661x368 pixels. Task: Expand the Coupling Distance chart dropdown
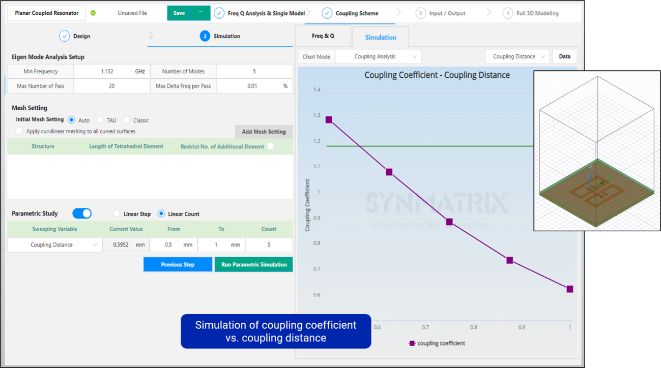click(517, 57)
